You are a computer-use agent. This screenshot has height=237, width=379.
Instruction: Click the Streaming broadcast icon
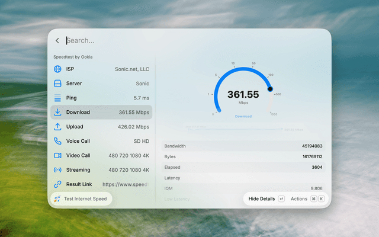(x=57, y=170)
